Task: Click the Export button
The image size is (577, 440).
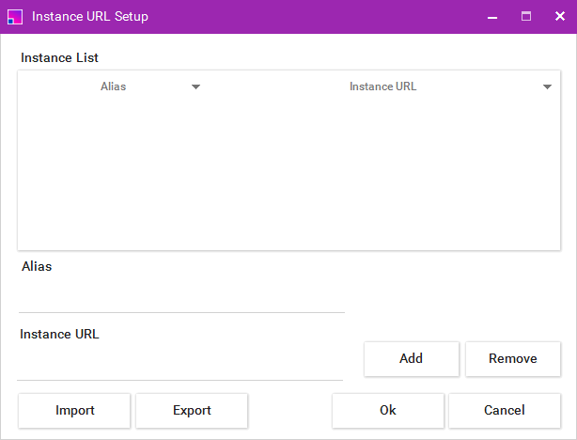Action: coord(192,411)
